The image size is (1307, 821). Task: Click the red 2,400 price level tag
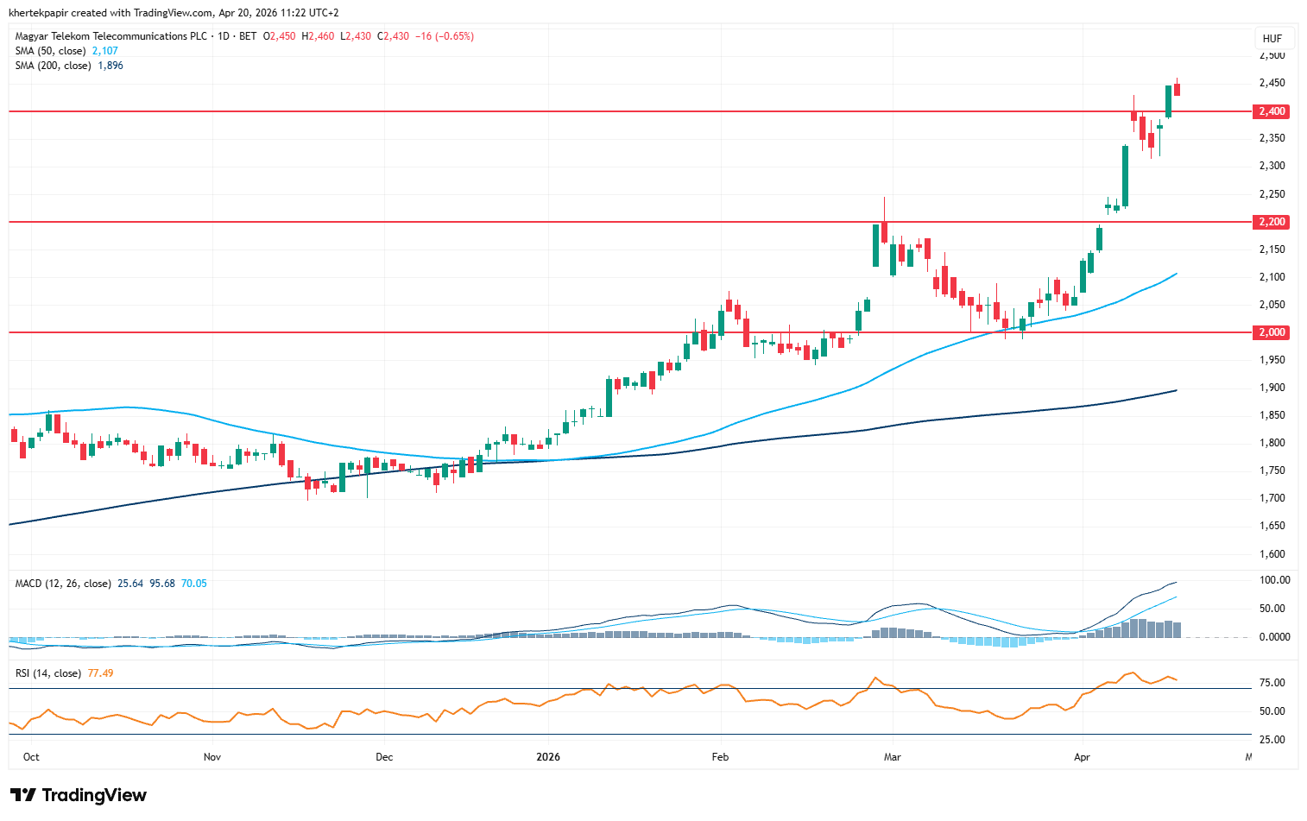[1271, 111]
